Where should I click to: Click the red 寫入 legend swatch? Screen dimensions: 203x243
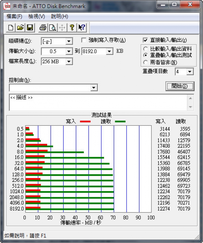click(85, 121)
